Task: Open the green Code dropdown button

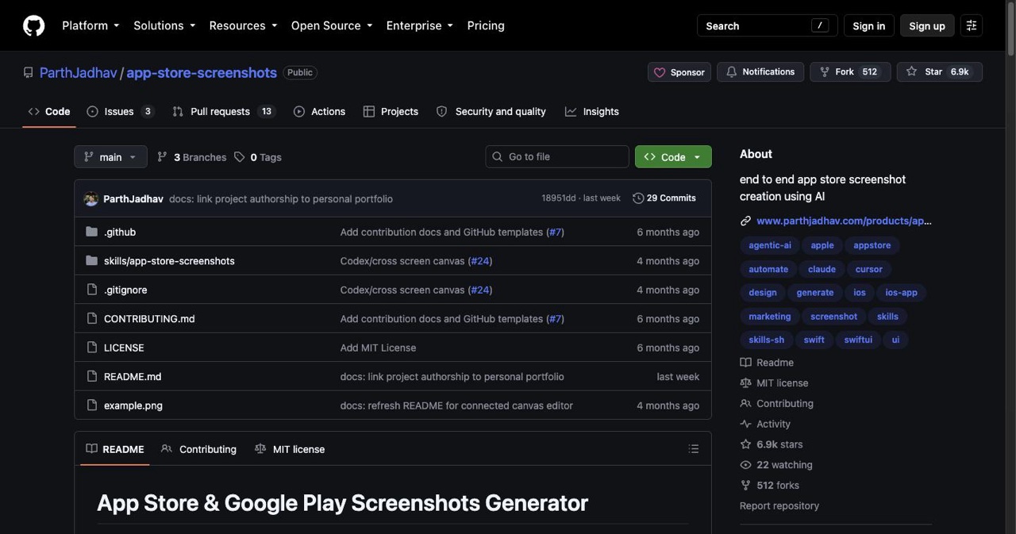Action: pos(673,157)
